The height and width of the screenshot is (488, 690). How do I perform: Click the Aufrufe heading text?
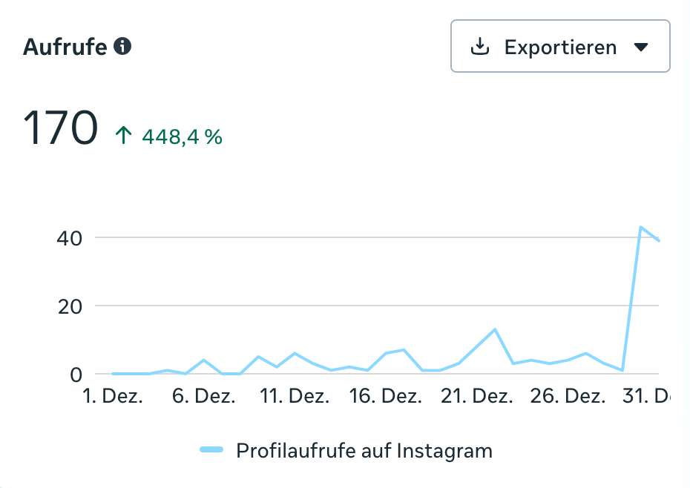pos(65,47)
